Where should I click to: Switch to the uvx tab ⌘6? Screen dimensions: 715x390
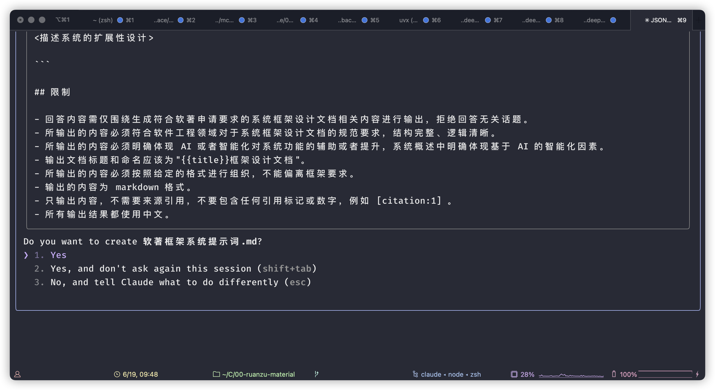click(408, 20)
